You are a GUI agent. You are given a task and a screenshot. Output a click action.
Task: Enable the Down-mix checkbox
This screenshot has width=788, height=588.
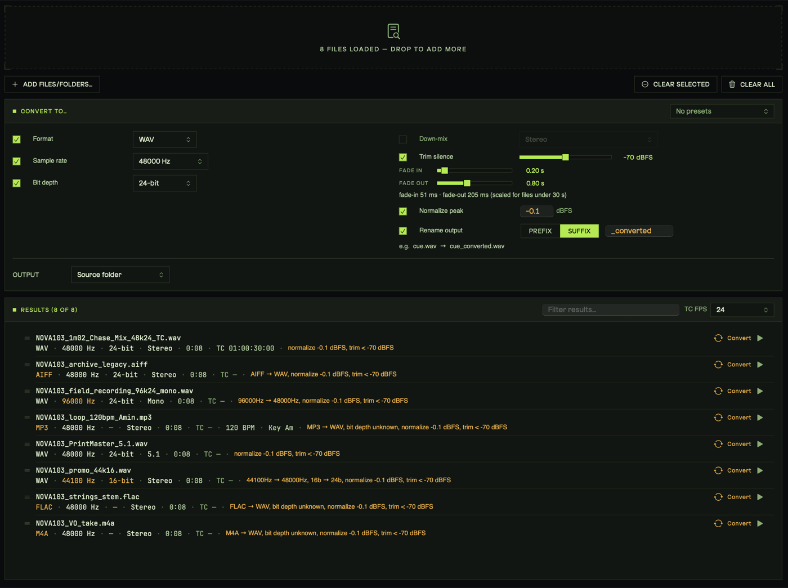click(x=403, y=140)
